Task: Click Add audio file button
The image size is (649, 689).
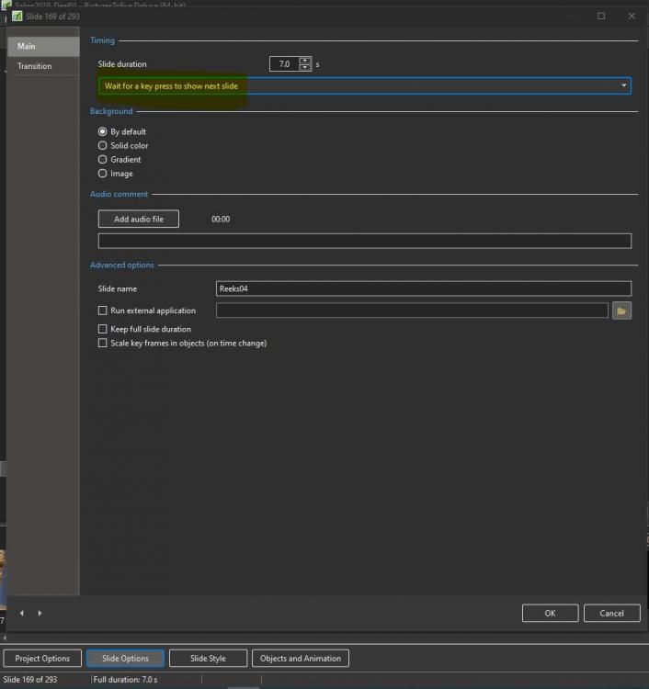Action: click(139, 219)
